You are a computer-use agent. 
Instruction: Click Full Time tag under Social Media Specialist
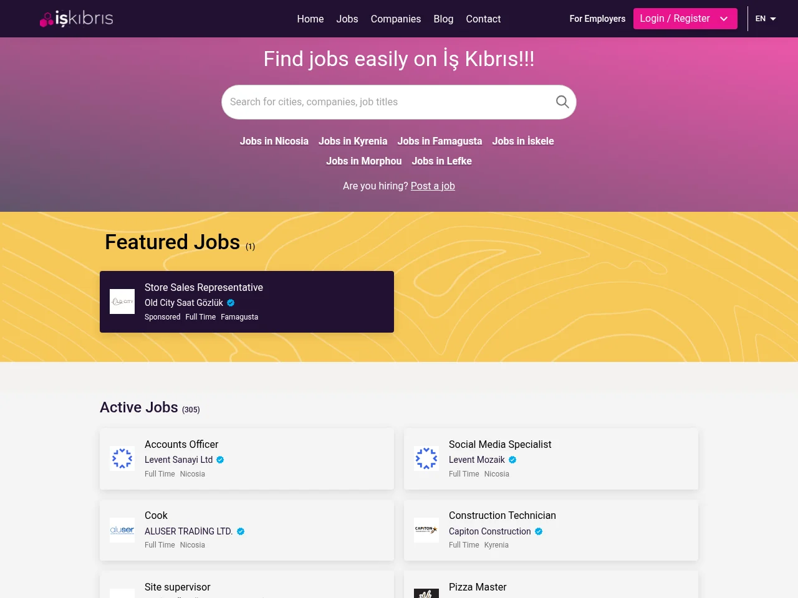point(464,474)
